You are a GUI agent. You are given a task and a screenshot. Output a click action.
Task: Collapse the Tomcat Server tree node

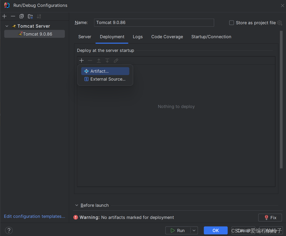coord(7,26)
